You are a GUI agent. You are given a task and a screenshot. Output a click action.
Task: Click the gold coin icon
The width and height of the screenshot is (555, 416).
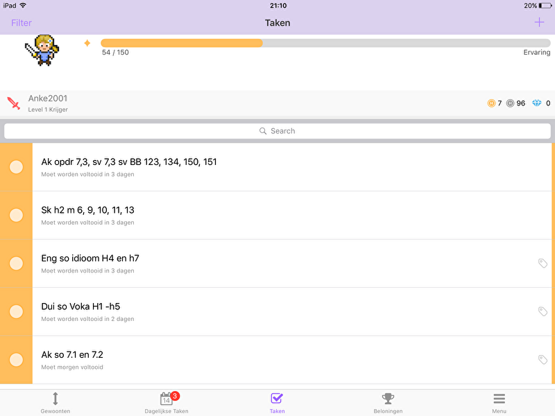pyautogui.click(x=491, y=103)
